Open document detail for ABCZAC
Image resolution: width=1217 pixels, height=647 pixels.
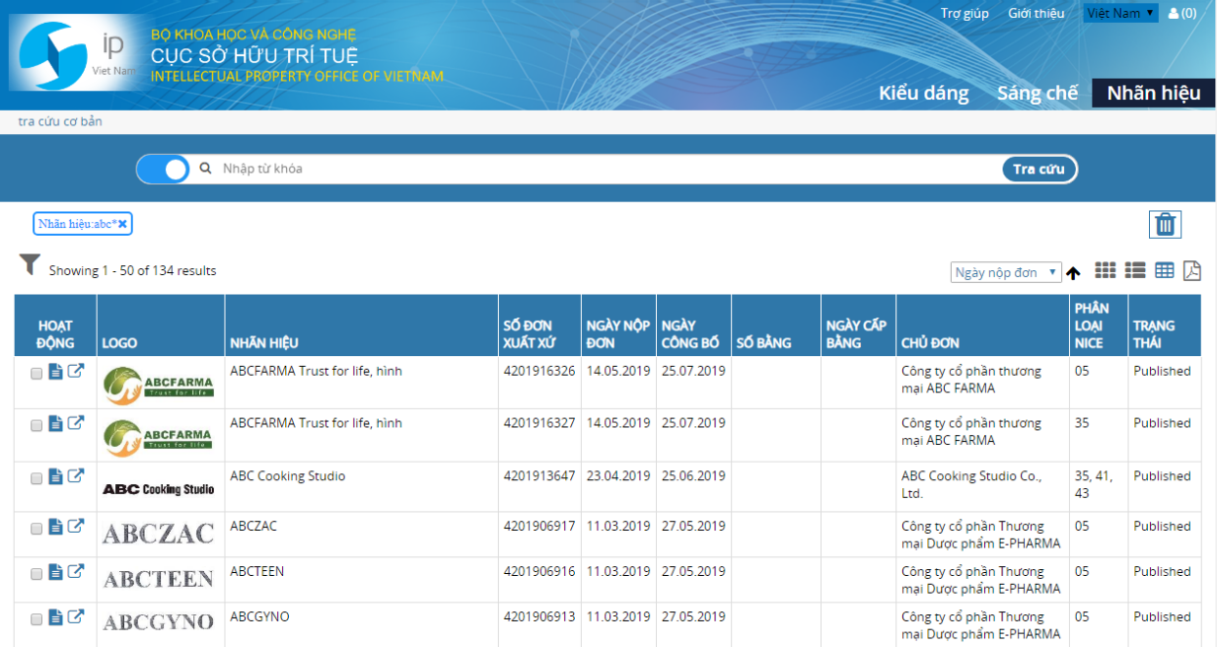pyautogui.click(x=56, y=527)
